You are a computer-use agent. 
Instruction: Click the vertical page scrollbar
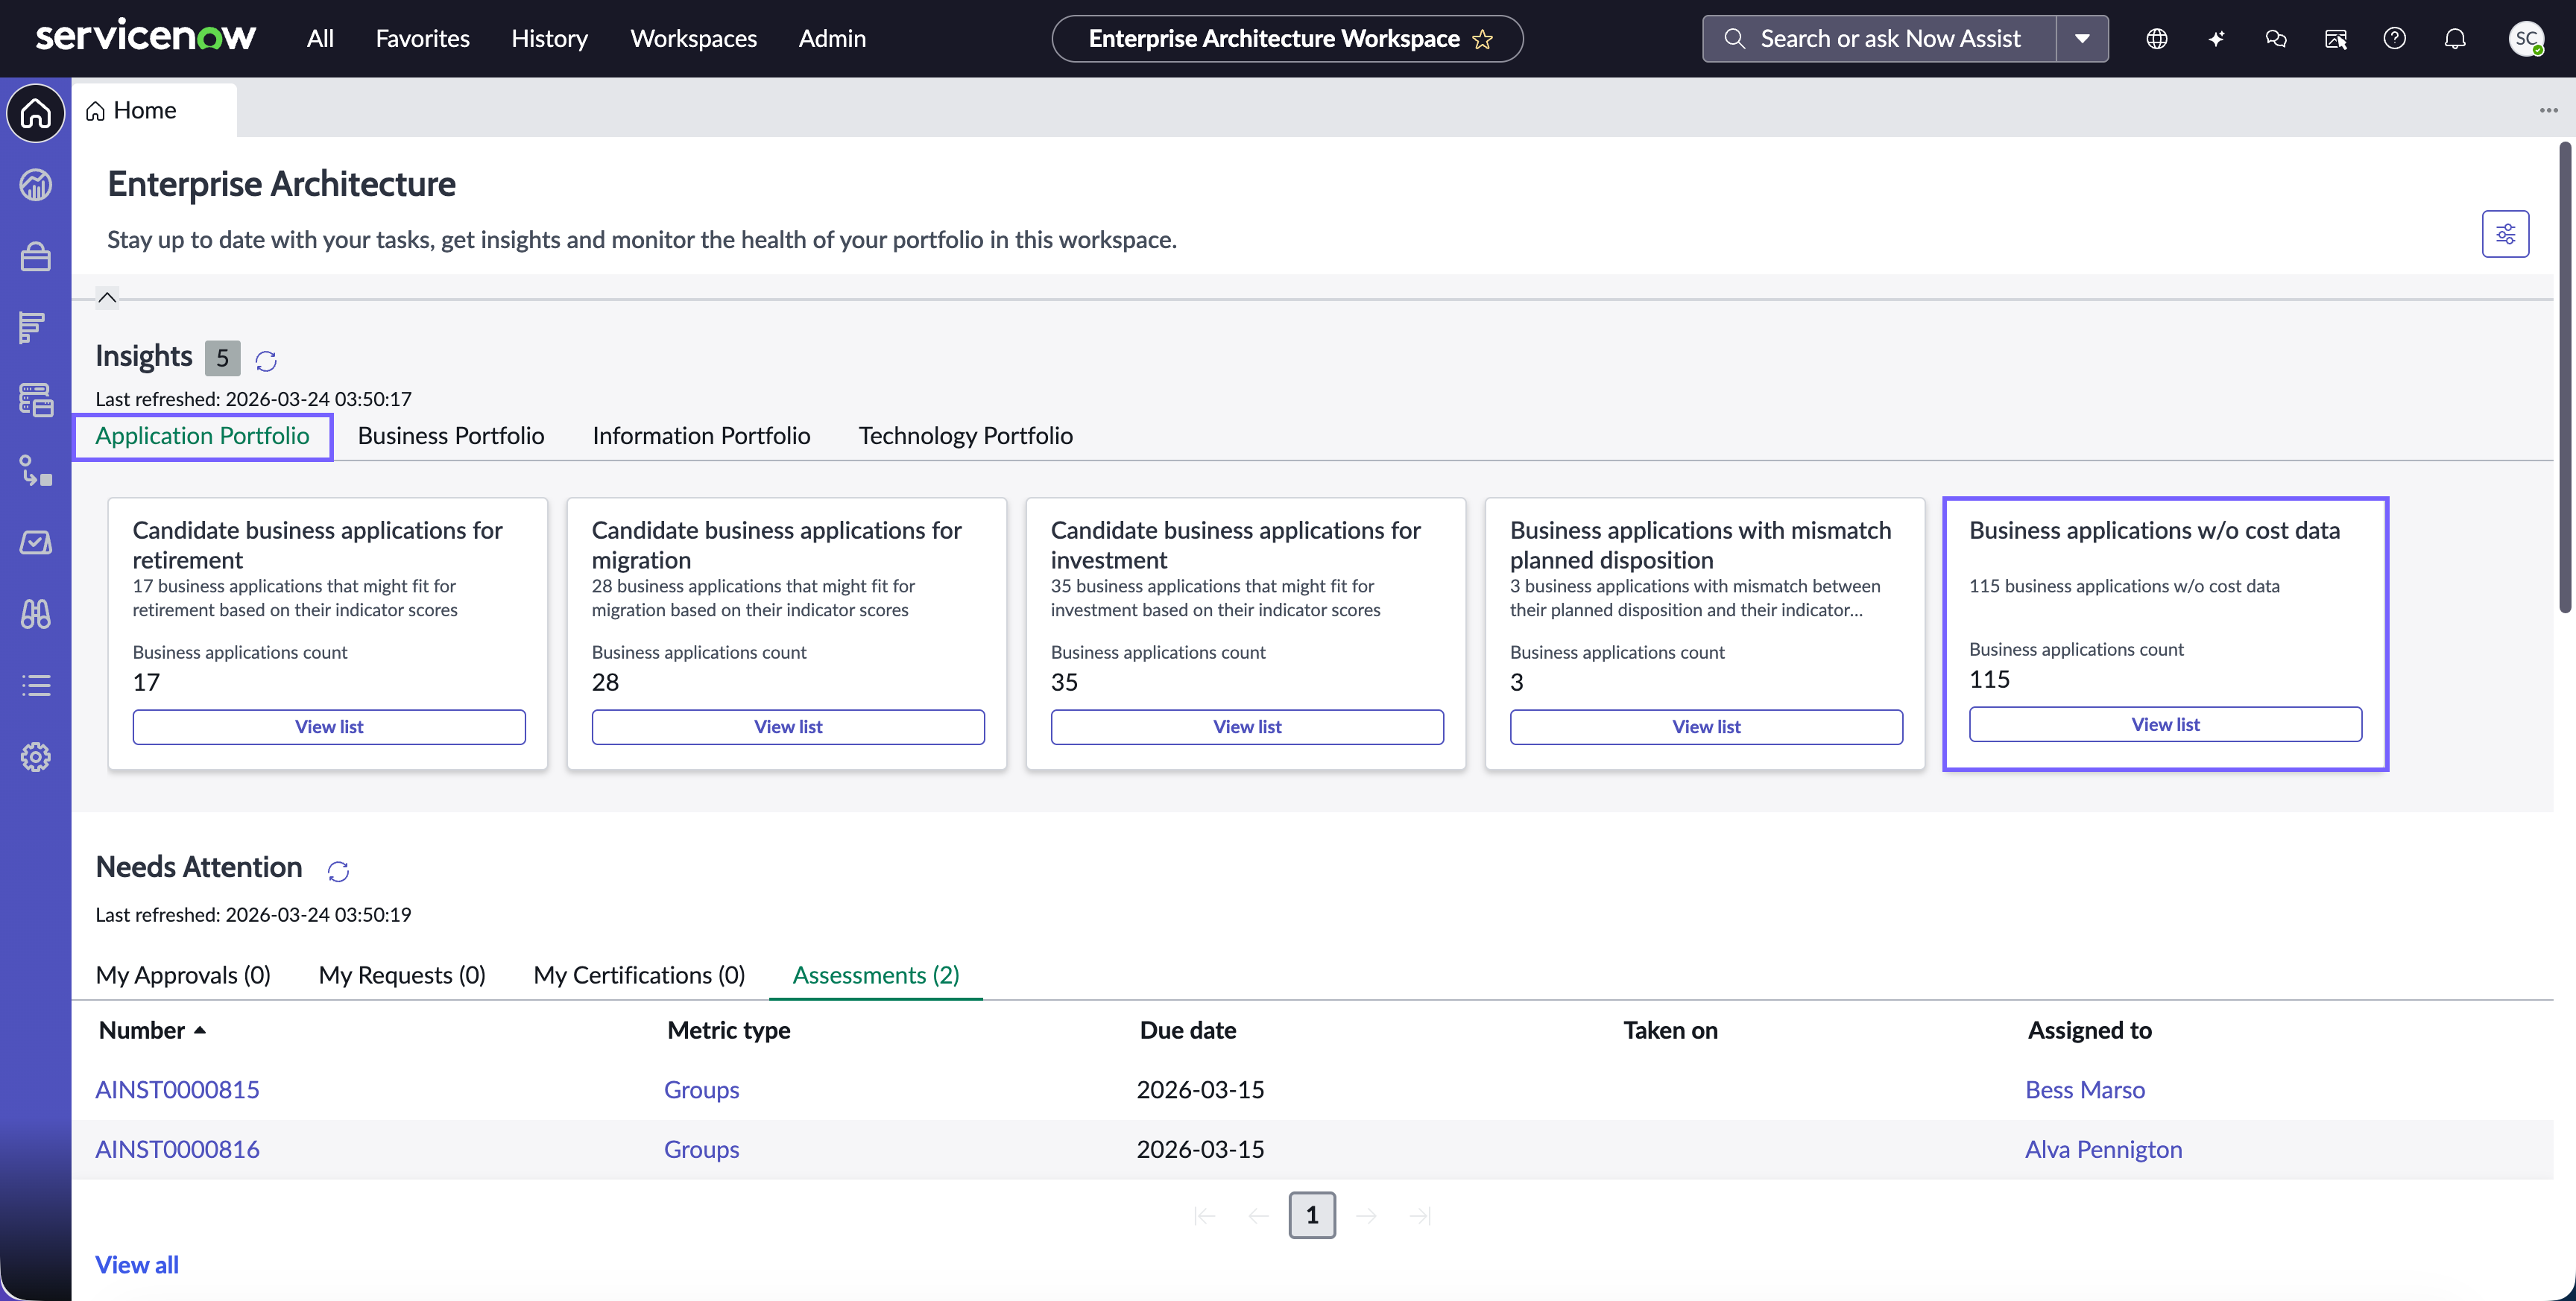[x=2565, y=377]
